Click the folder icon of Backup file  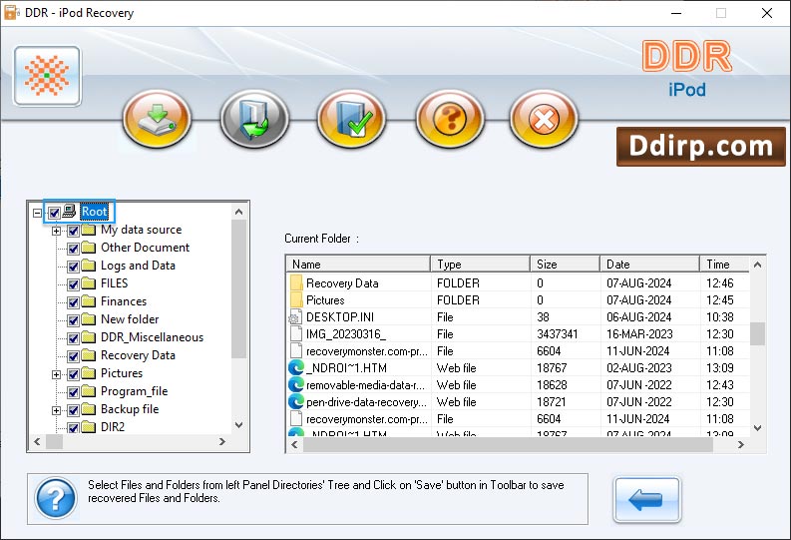[89, 409]
